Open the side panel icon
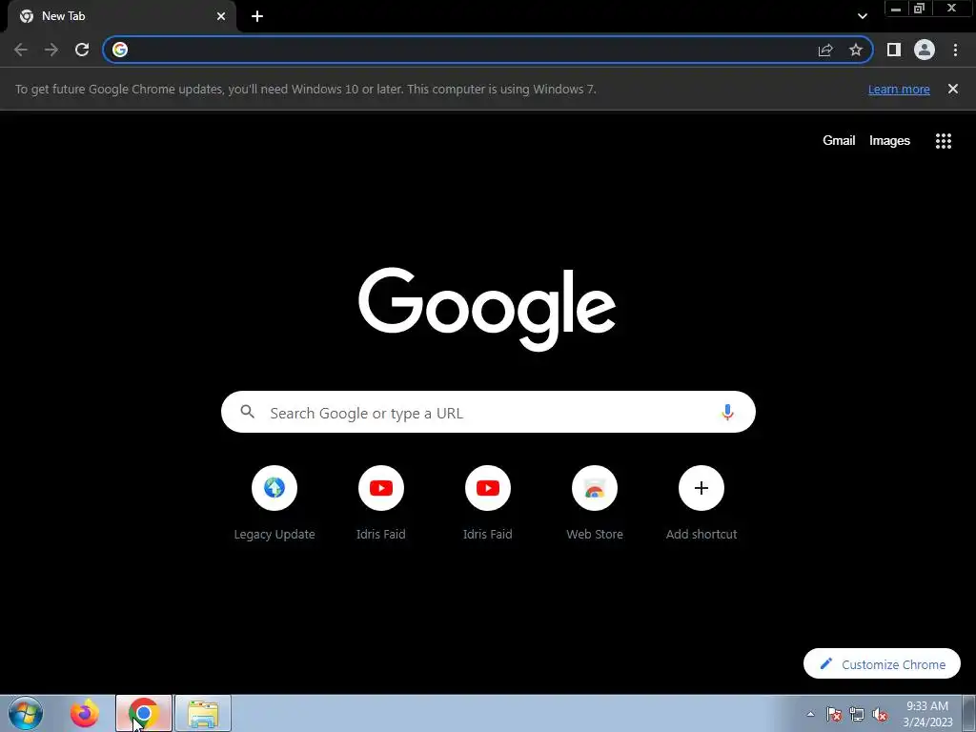This screenshot has width=976, height=732. [x=894, y=50]
